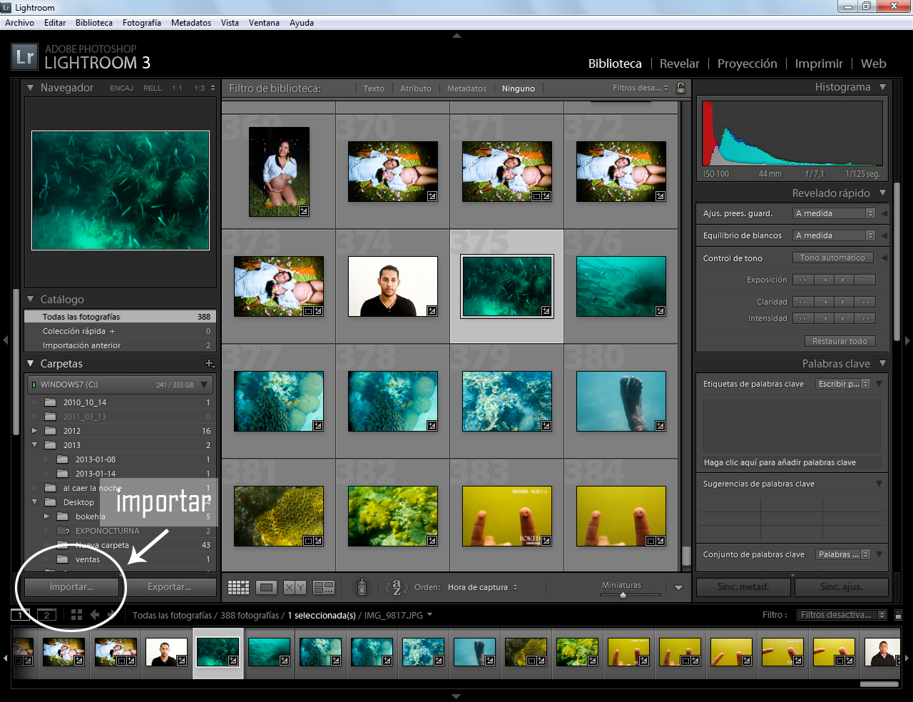
Task: Select the Painter spray-can tool
Action: [362, 586]
